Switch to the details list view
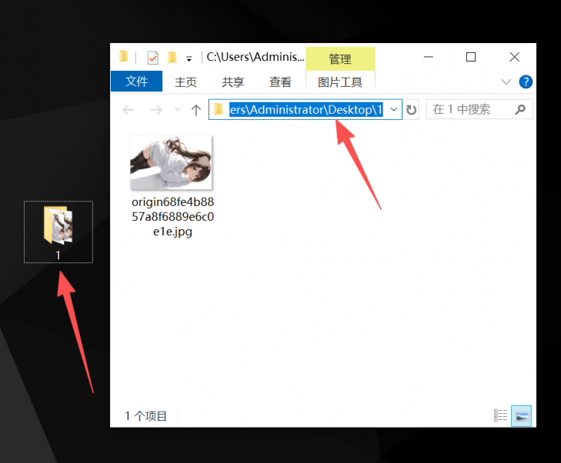 pyautogui.click(x=501, y=415)
